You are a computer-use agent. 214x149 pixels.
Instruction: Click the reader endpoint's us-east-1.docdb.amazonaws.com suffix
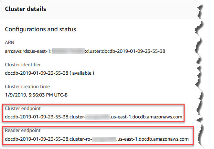point(153,139)
